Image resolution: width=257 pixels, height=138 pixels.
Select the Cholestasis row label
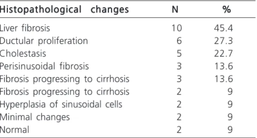coord(23,54)
